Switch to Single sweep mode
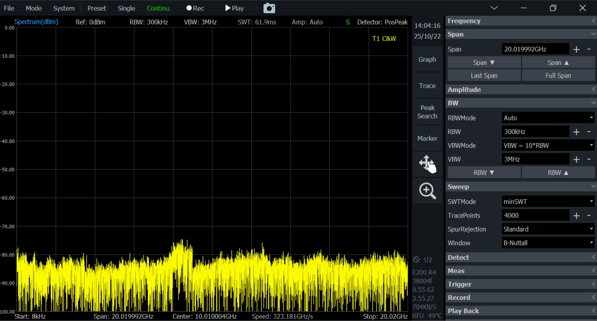597x321 pixels. pos(126,8)
